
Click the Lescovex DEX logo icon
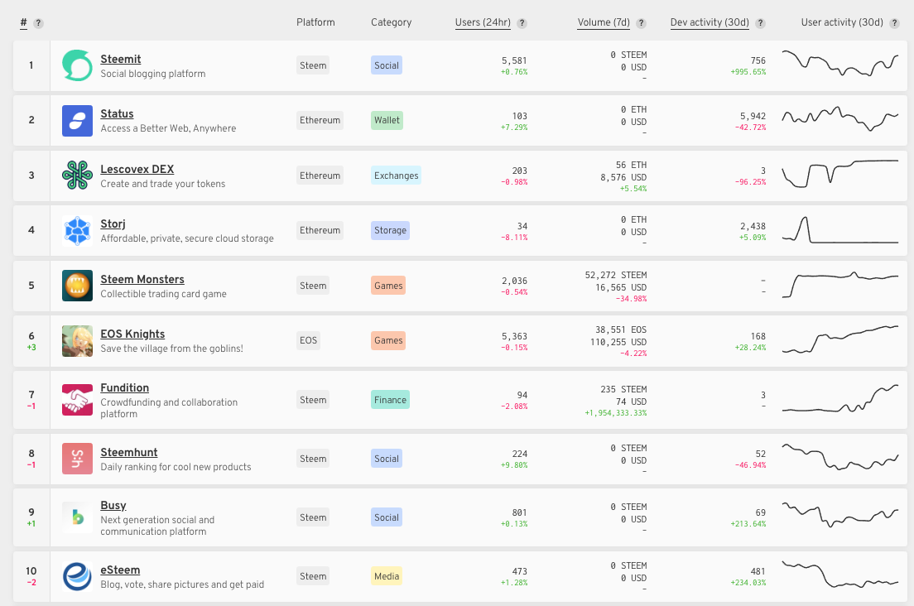pyautogui.click(x=78, y=176)
